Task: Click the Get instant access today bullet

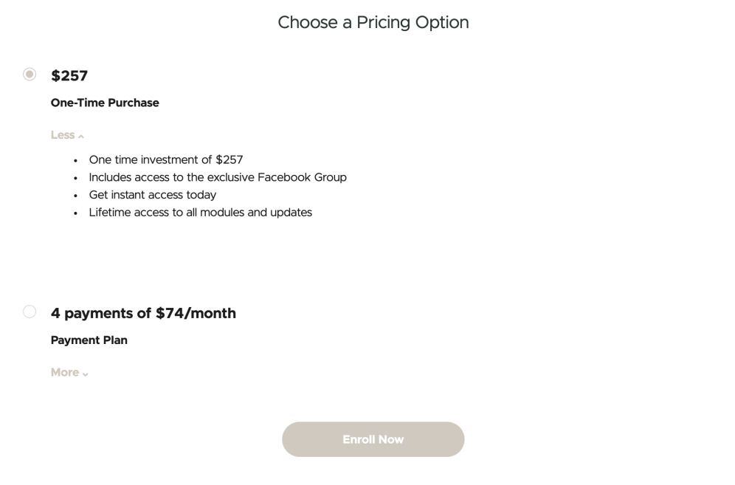Action: [152, 195]
